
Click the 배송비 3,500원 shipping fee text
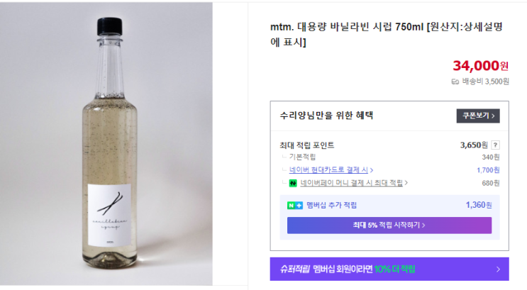click(486, 82)
